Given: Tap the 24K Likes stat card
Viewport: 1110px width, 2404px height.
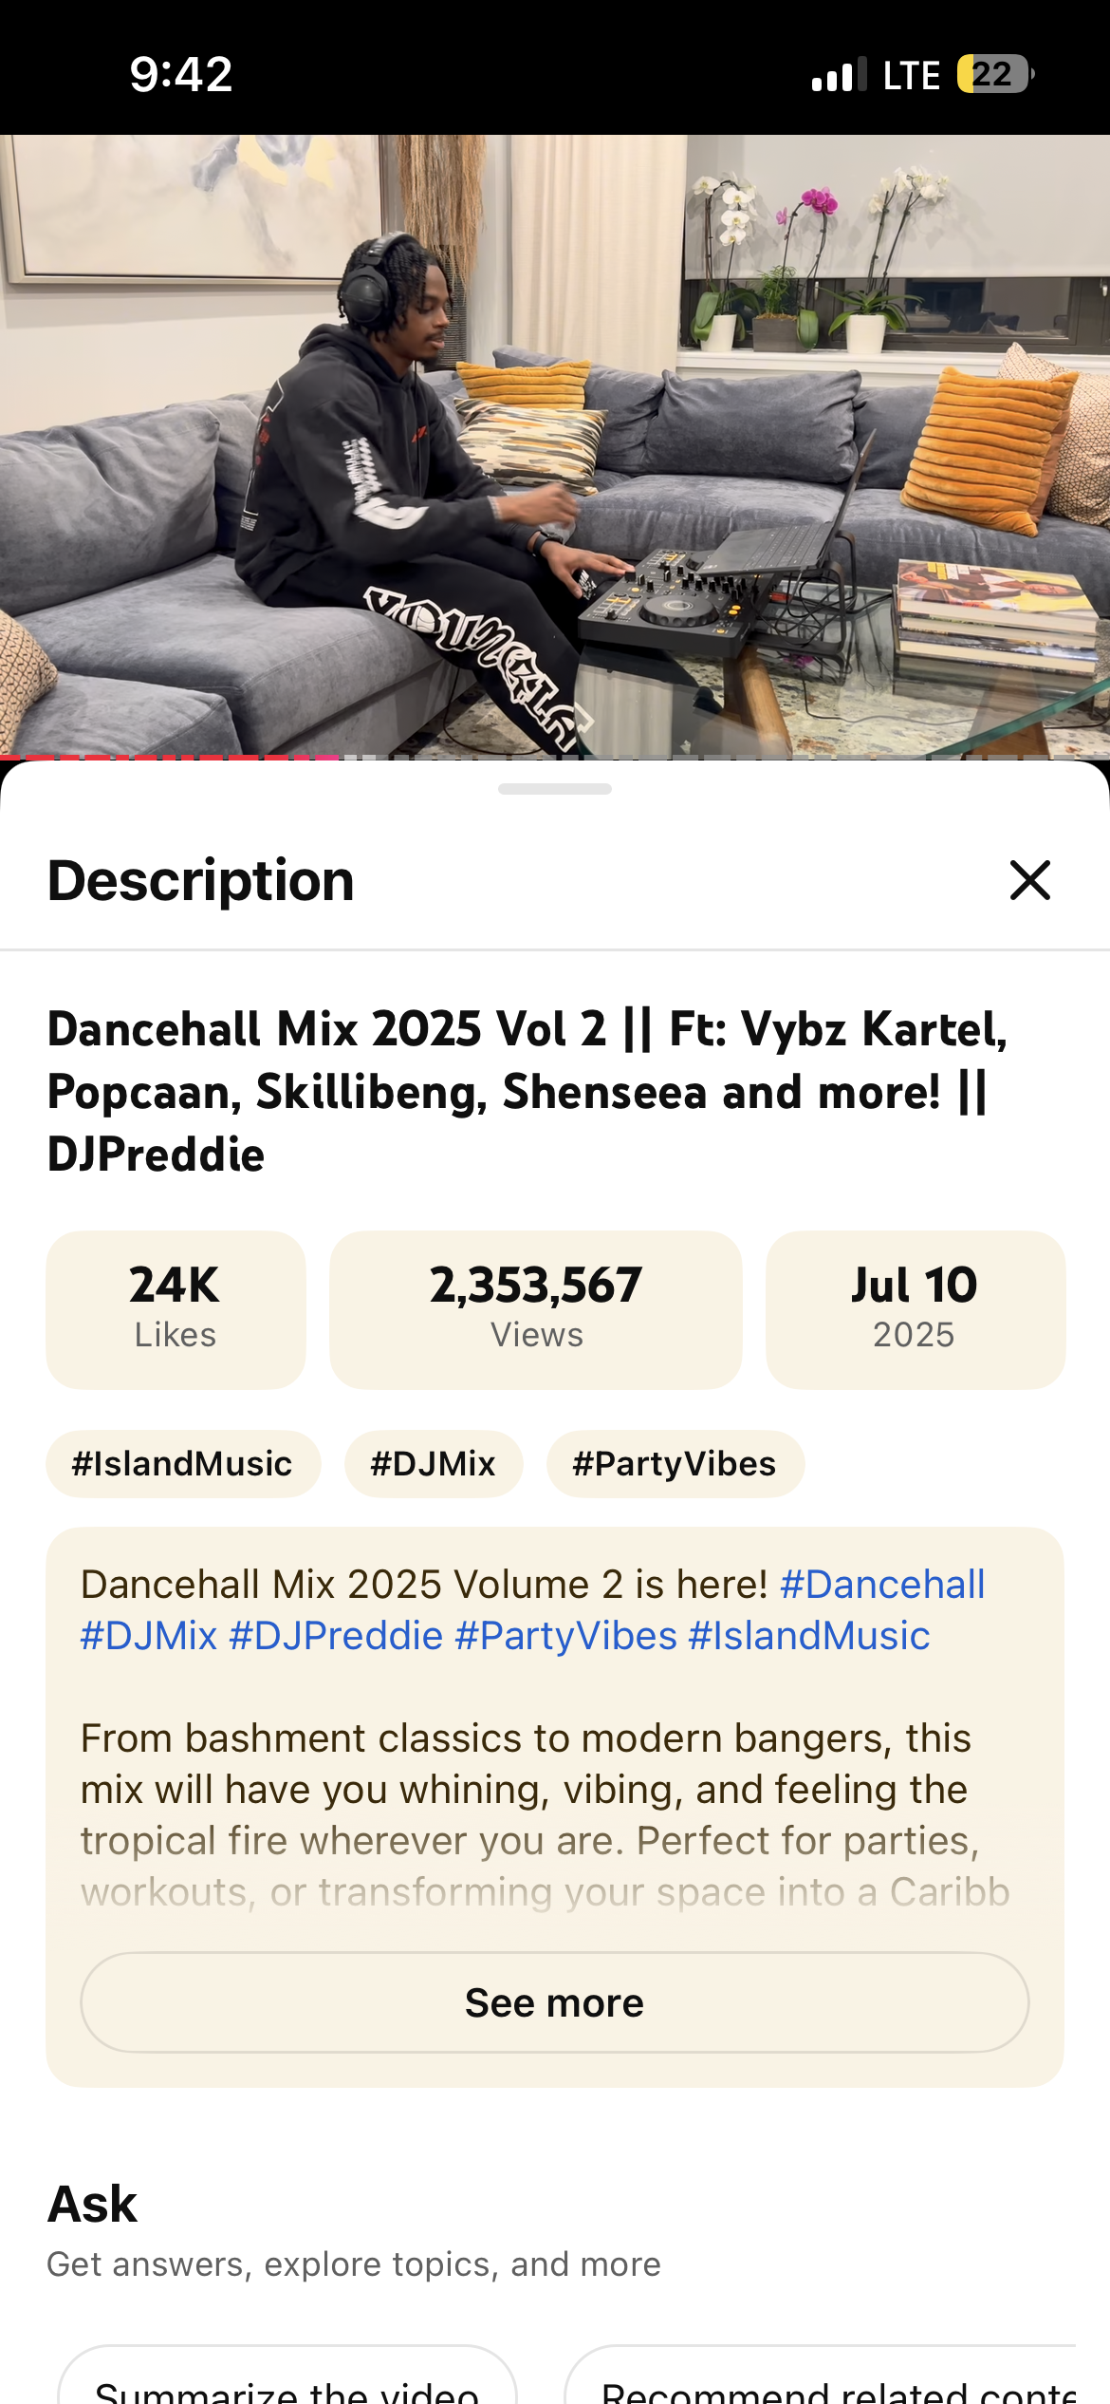Looking at the screenshot, I should tap(176, 1310).
